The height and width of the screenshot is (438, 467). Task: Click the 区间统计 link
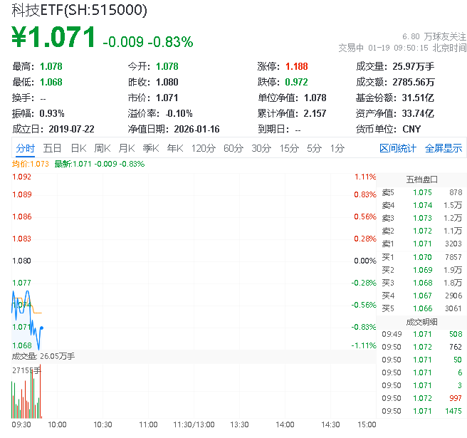(398, 148)
